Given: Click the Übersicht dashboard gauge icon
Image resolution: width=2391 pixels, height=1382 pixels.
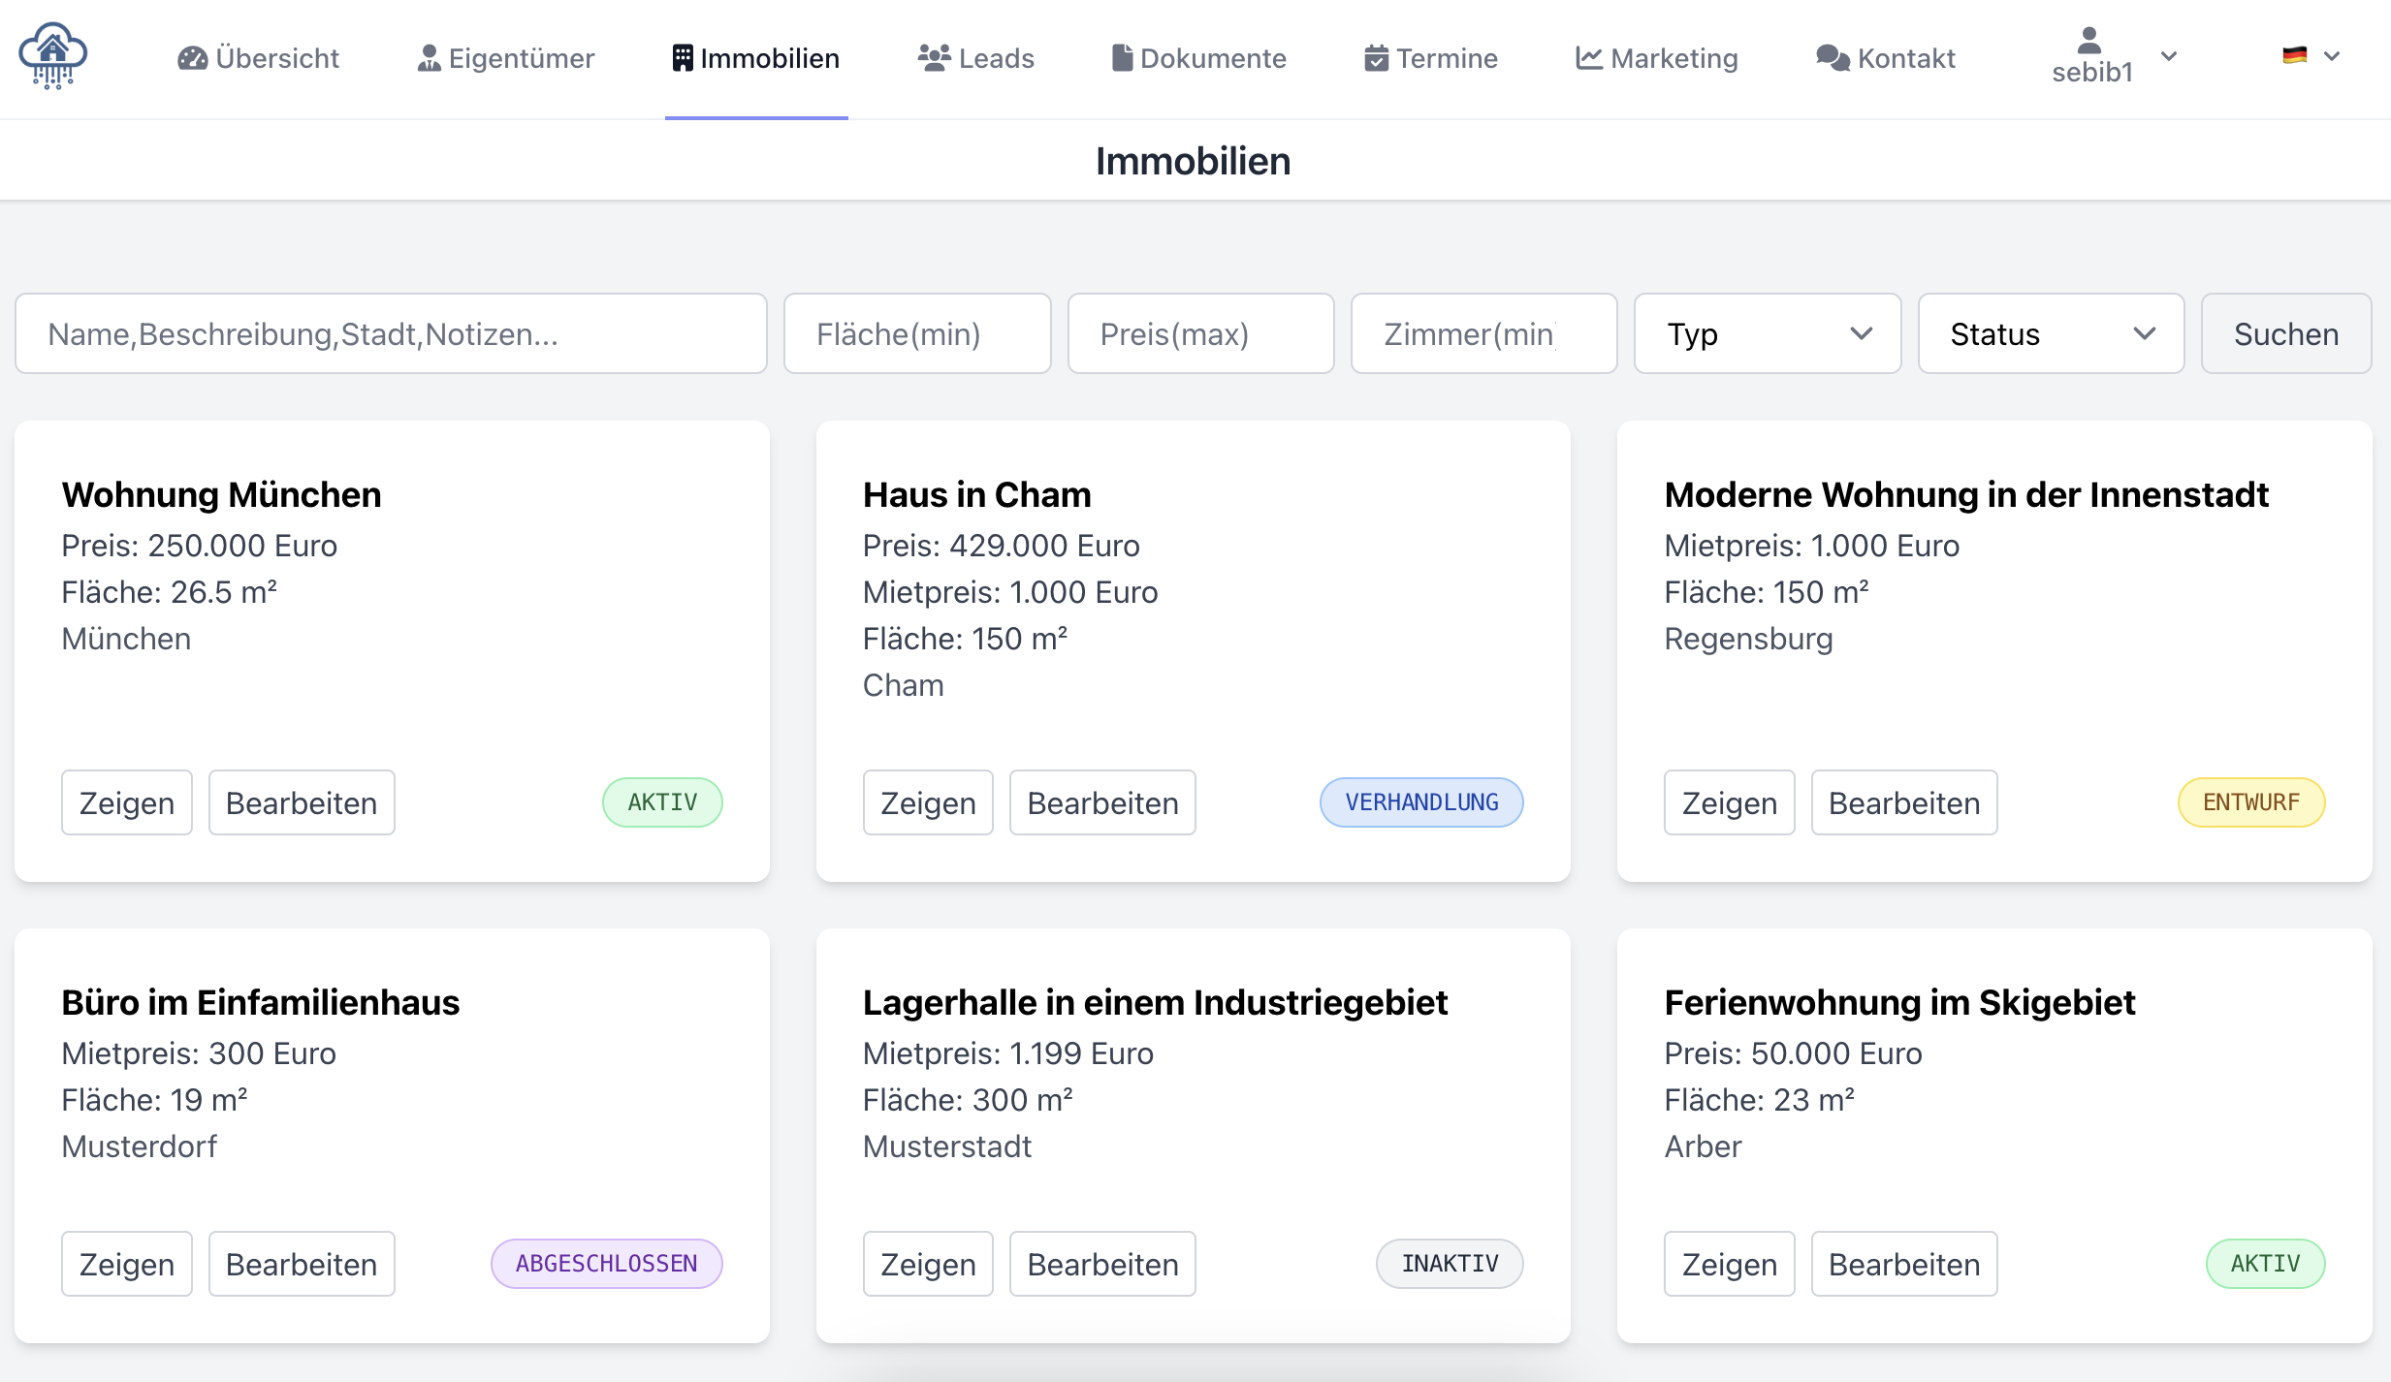Looking at the screenshot, I should point(192,58).
